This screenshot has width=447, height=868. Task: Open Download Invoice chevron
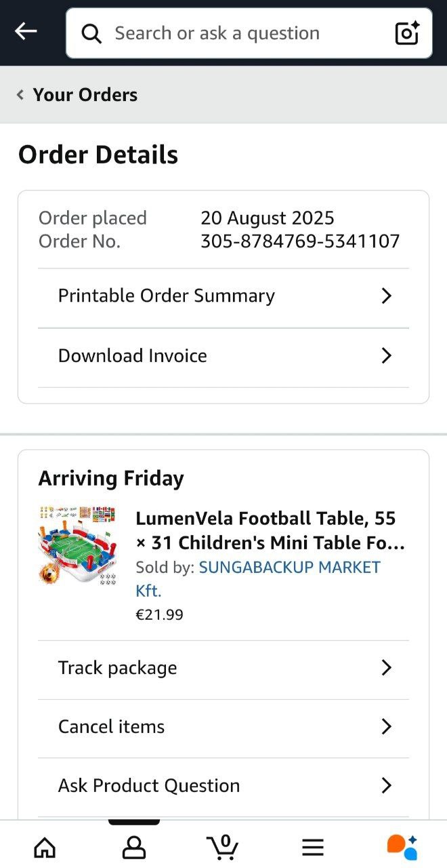point(386,356)
